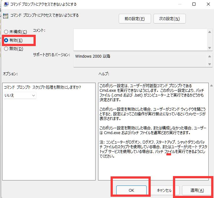Click inside the コメント text field
This screenshot has height=198, width=214.
140,39
